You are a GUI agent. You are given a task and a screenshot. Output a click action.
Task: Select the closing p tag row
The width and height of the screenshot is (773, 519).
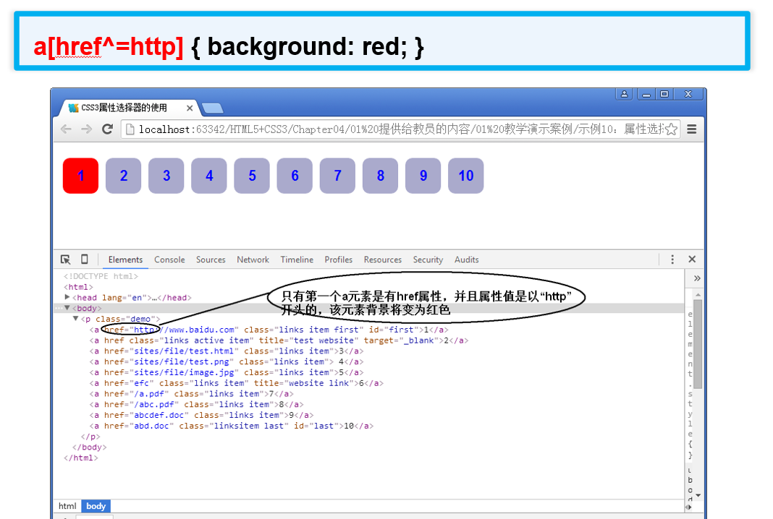pyautogui.click(x=90, y=437)
